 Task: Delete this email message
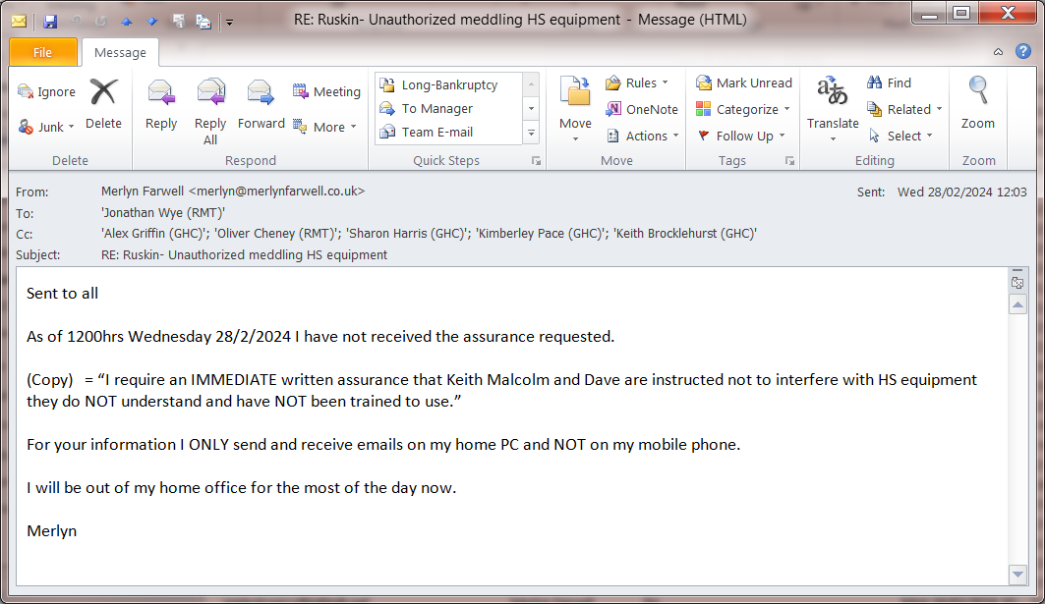pyautogui.click(x=103, y=104)
